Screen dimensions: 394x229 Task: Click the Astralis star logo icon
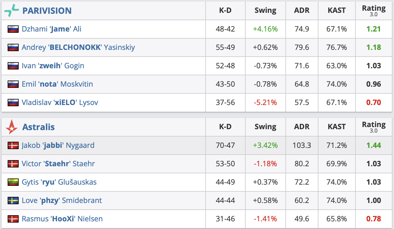12,127
